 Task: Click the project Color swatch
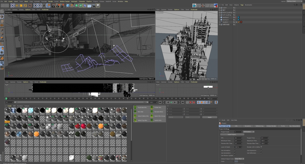click(236, 161)
